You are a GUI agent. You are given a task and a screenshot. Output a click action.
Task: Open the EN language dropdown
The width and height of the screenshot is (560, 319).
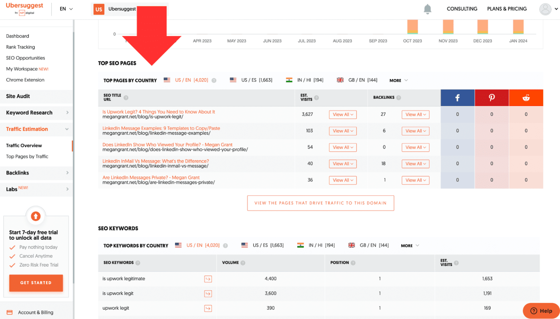(x=66, y=9)
